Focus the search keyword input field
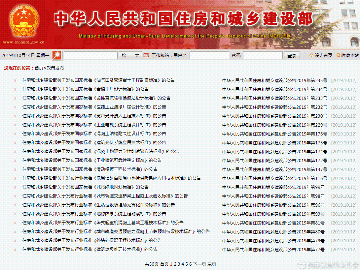The height and width of the screenshot is (270, 360). (90, 55)
